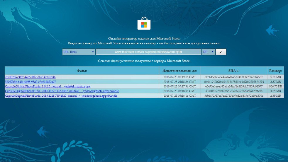This screenshot has height=162, width=288.
Task: Open the RP ring dropdown
Action: point(209,52)
